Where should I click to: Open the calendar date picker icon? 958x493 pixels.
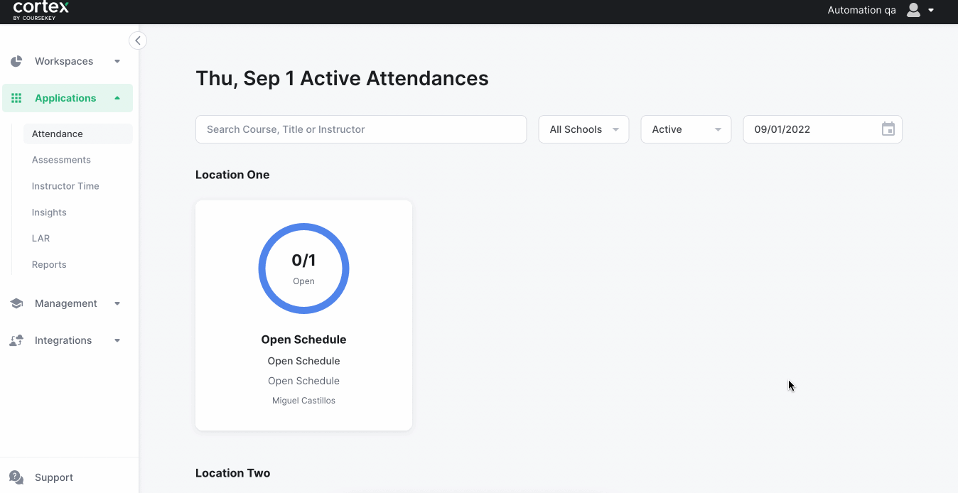(888, 129)
